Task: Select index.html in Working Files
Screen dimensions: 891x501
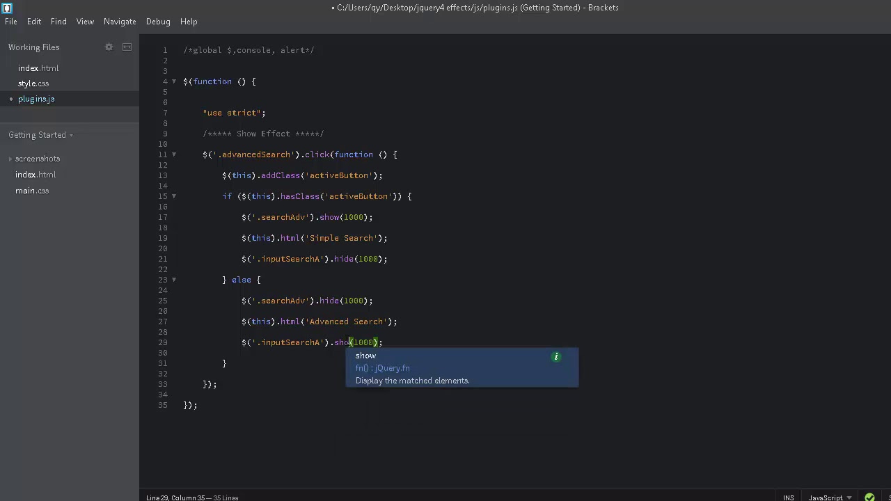Action: point(38,68)
